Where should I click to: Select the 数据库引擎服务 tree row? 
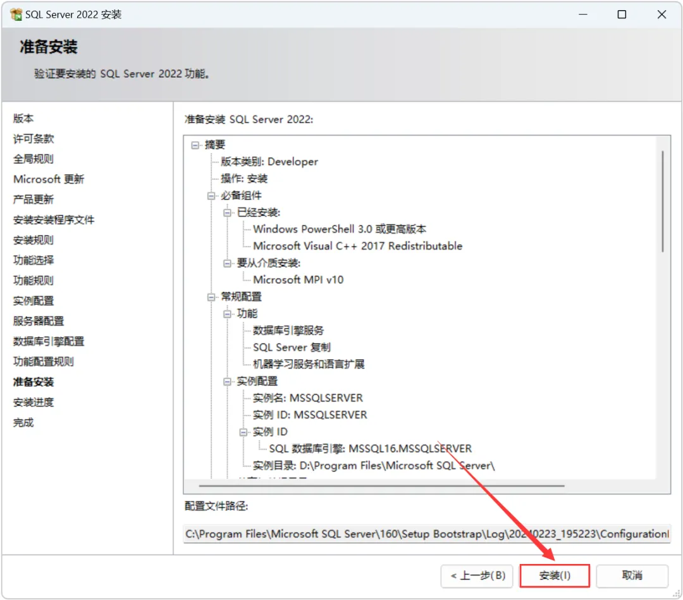pyautogui.click(x=288, y=331)
